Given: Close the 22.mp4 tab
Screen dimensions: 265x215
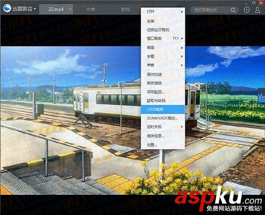Looking at the screenshot, I should 70,9.
